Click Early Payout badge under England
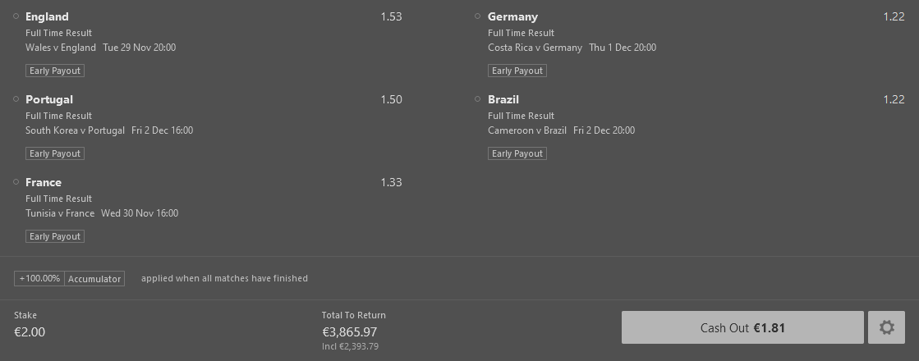Screen dimensions: 919x361 point(55,71)
